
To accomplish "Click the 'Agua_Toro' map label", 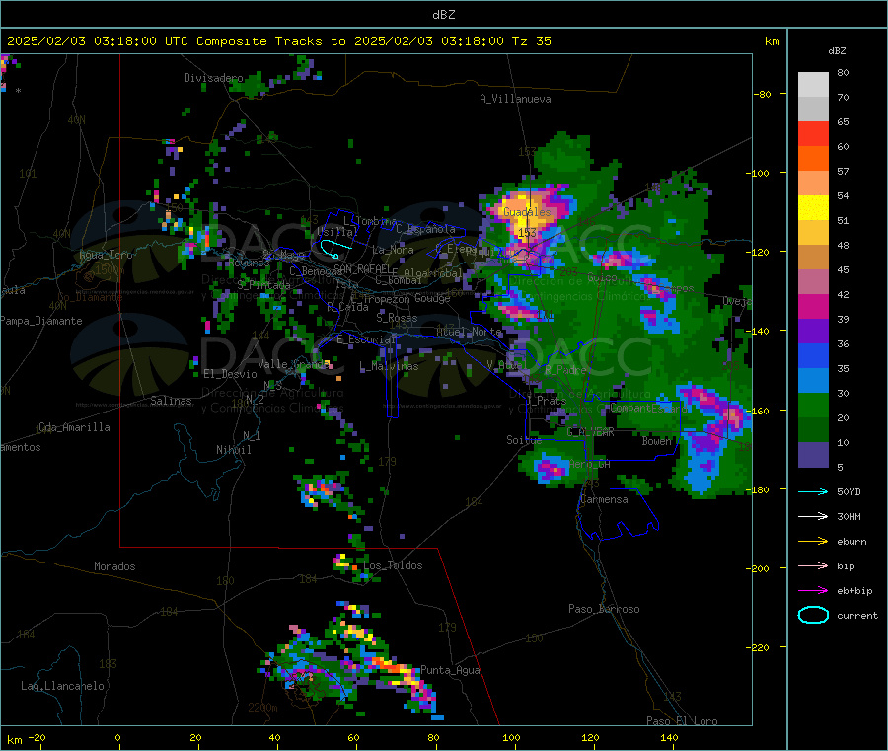I will (x=106, y=255).
